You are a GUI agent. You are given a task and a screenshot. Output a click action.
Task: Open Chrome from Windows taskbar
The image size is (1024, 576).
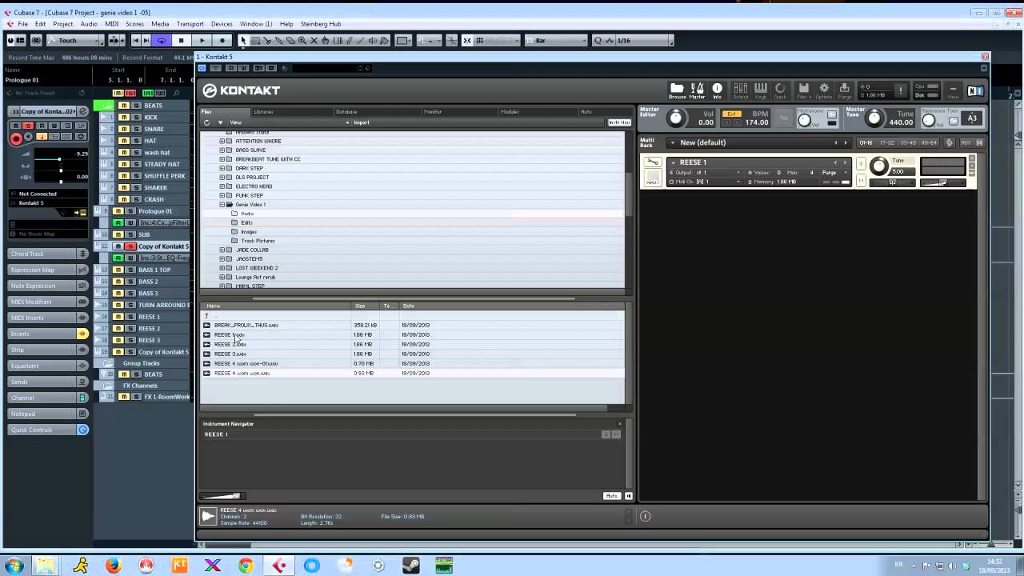[x=246, y=566]
